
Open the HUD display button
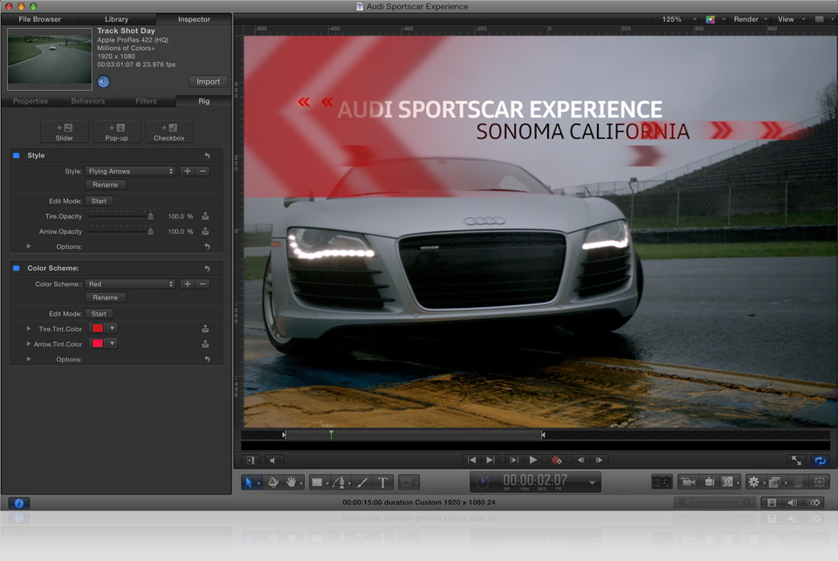click(x=662, y=482)
